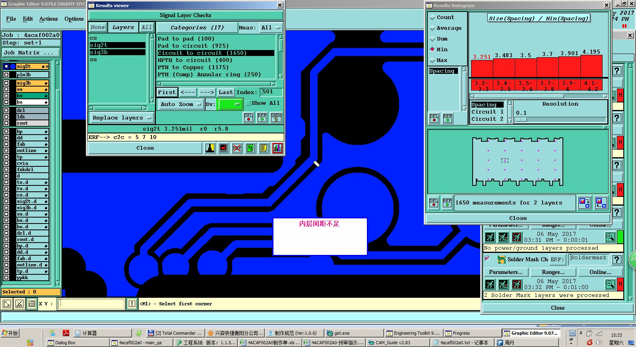Select the Count radio button
636x347 pixels.
pyautogui.click(x=432, y=17)
